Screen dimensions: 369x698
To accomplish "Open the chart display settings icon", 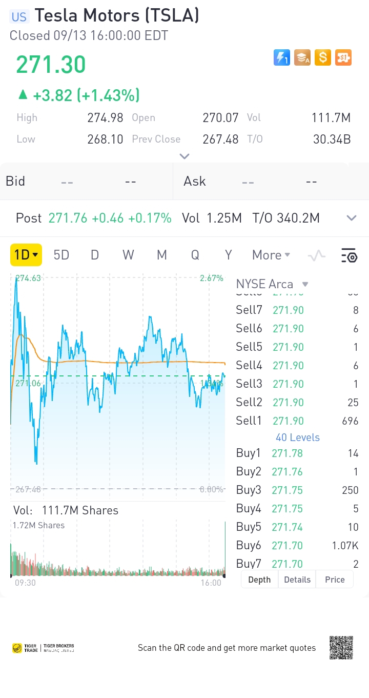I will [x=348, y=255].
